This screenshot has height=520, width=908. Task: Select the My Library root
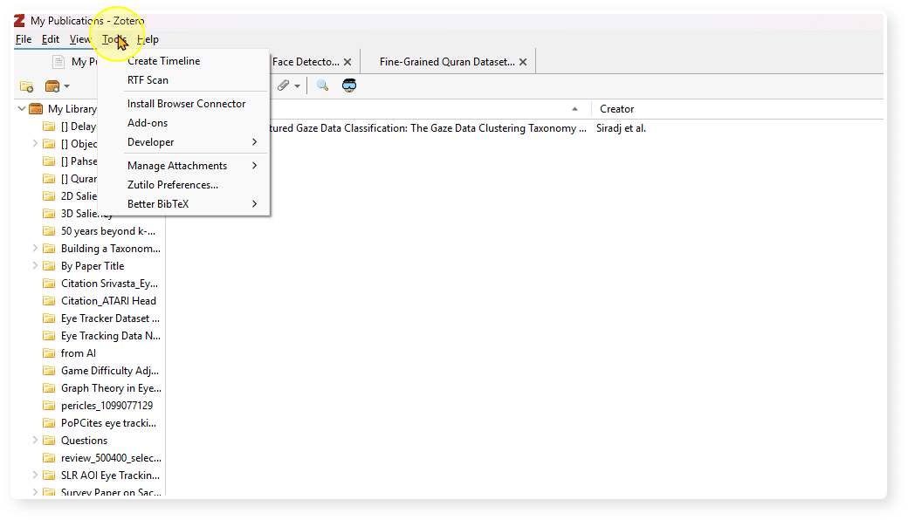(72, 109)
